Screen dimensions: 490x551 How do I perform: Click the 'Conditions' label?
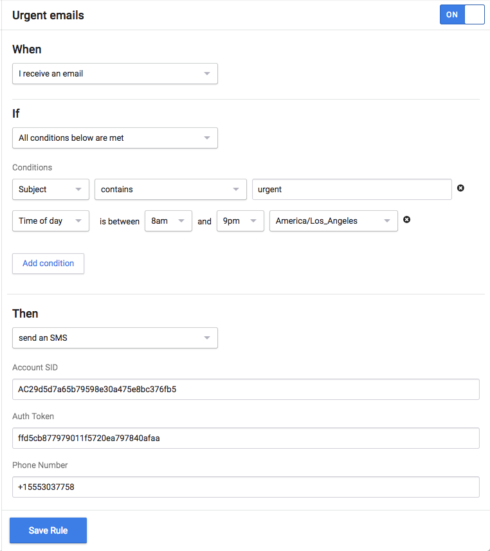click(x=32, y=168)
